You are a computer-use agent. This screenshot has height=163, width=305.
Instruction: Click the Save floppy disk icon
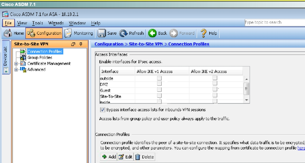101,33
